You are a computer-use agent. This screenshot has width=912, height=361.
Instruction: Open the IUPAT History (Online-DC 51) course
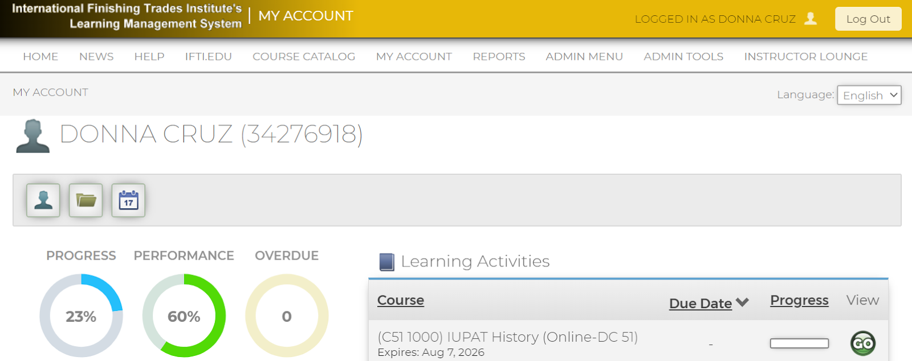(x=507, y=337)
